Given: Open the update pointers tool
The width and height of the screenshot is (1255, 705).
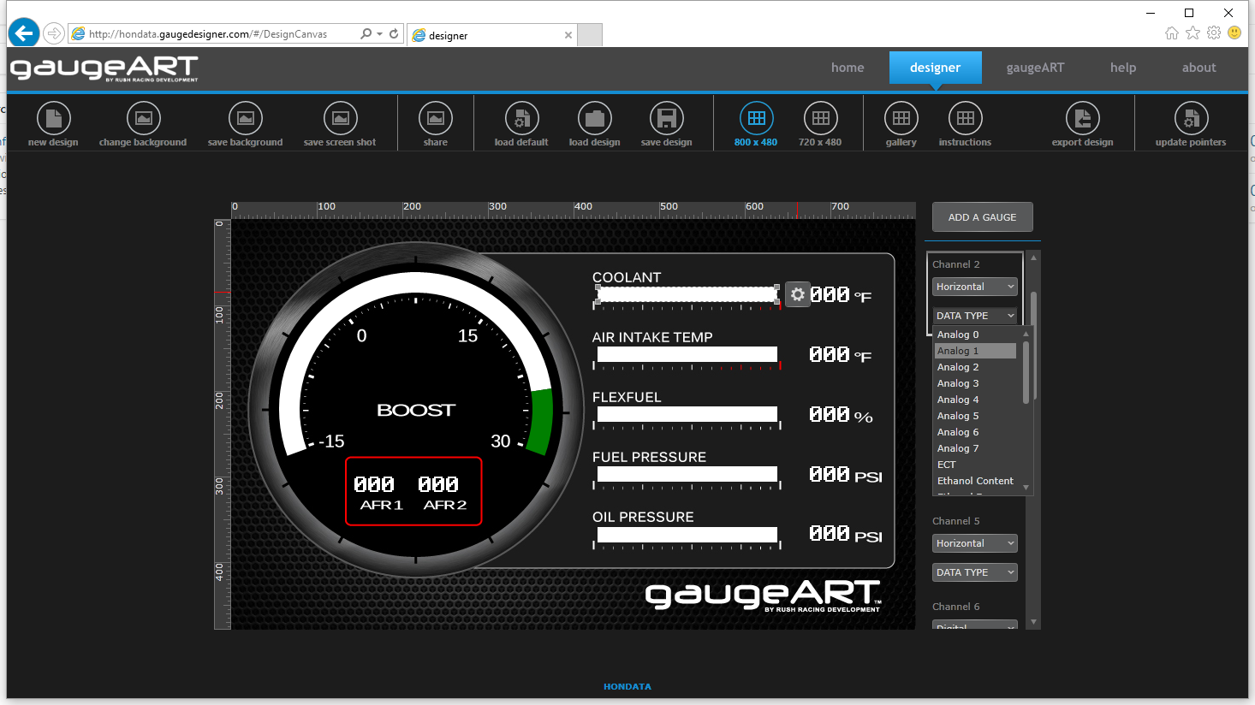Looking at the screenshot, I should (1190, 122).
